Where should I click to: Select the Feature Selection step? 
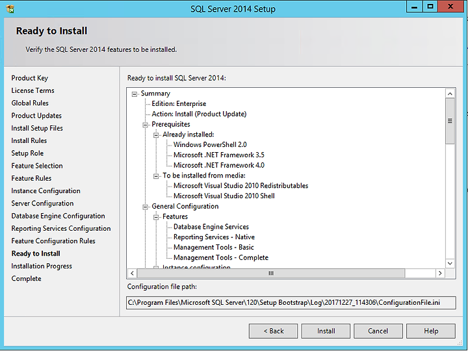click(x=37, y=166)
